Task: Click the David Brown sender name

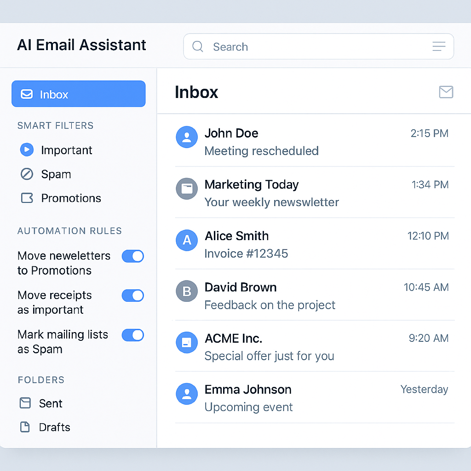Action: (240, 287)
